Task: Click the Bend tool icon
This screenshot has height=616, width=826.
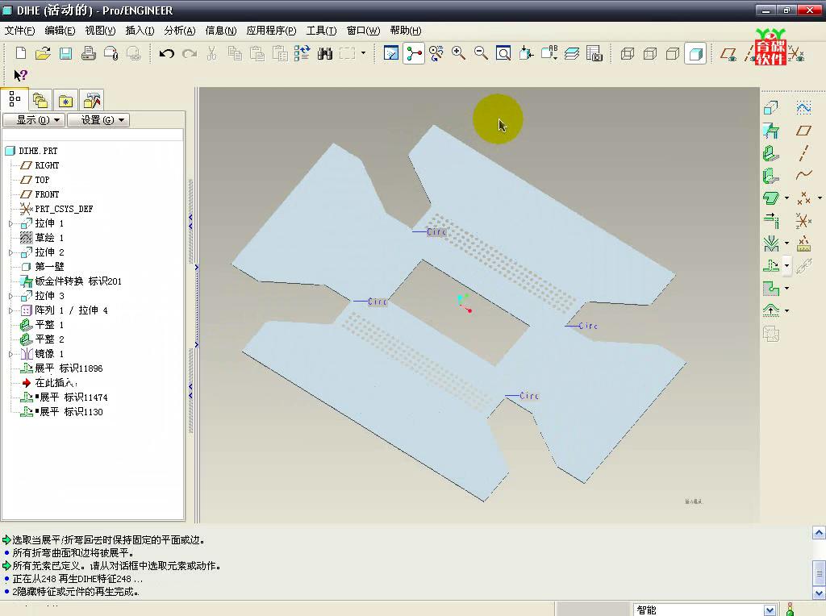Action: (x=770, y=243)
